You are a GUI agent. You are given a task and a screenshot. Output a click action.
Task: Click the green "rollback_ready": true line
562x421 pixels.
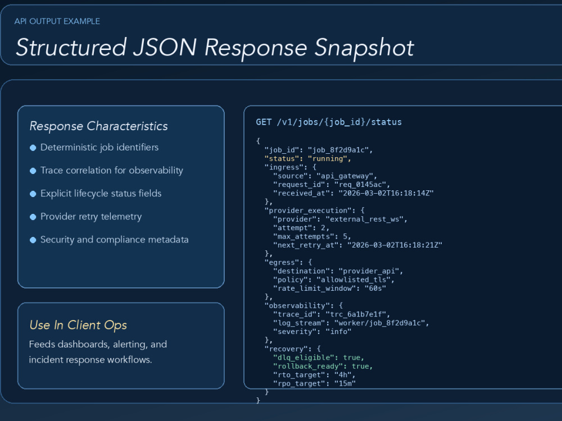pyautogui.click(x=323, y=366)
